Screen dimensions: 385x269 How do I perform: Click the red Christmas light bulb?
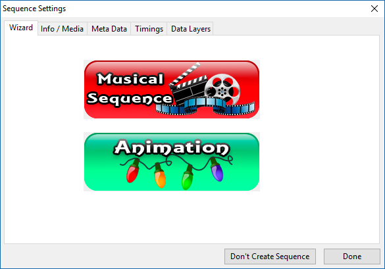tap(133, 170)
